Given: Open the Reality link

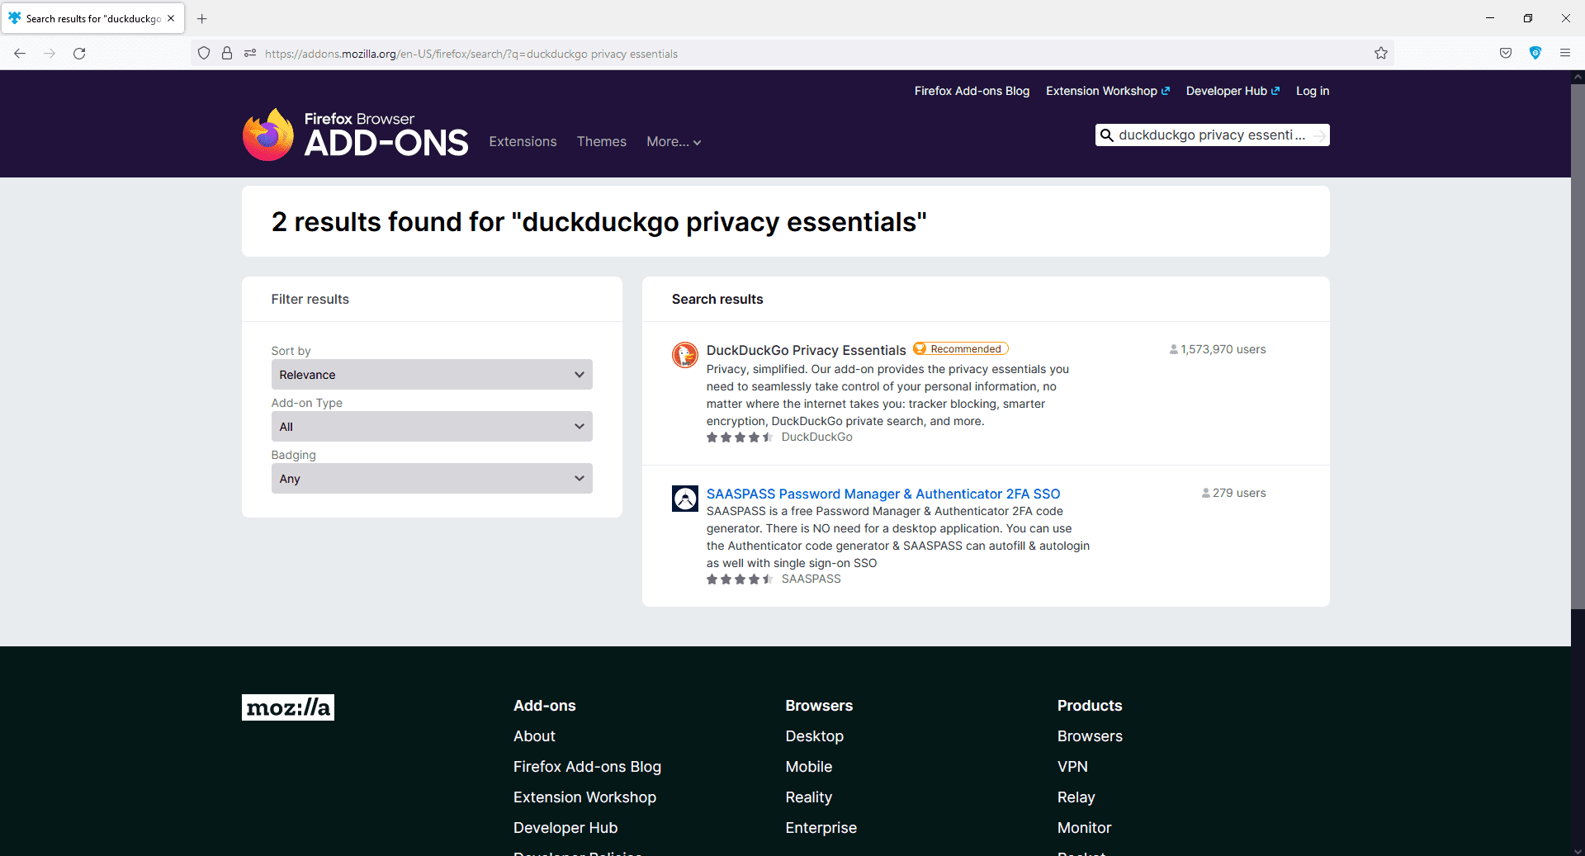Looking at the screenshot, I should click(809, 797).
